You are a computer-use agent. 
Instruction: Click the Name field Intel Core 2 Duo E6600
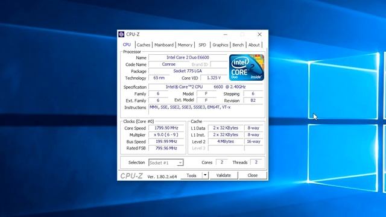(x=188, y=57)
